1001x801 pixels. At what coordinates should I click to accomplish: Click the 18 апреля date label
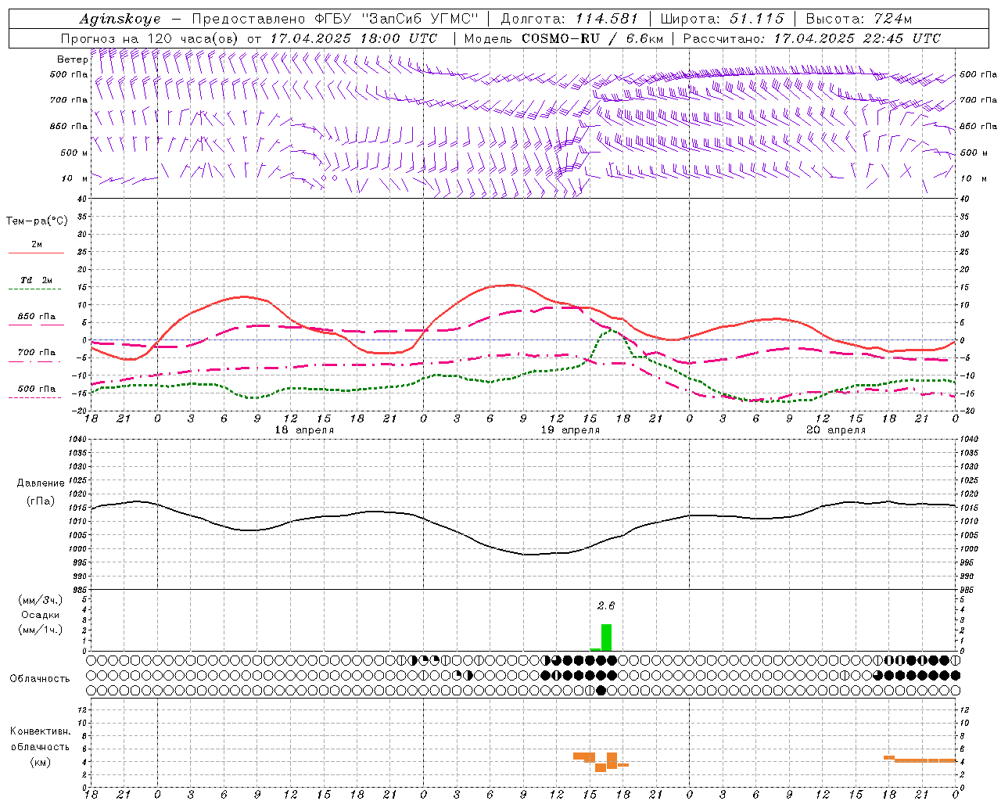tap(304, 430)
